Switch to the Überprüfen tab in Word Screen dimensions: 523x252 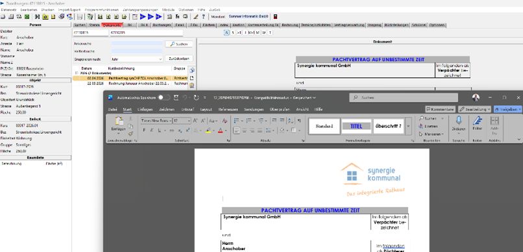[280, 109]
